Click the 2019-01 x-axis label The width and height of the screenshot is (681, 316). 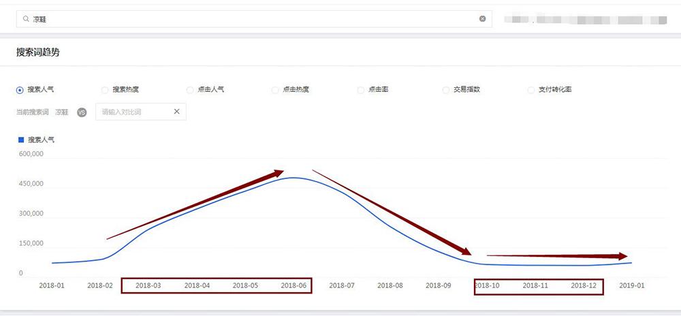(632, 285)
